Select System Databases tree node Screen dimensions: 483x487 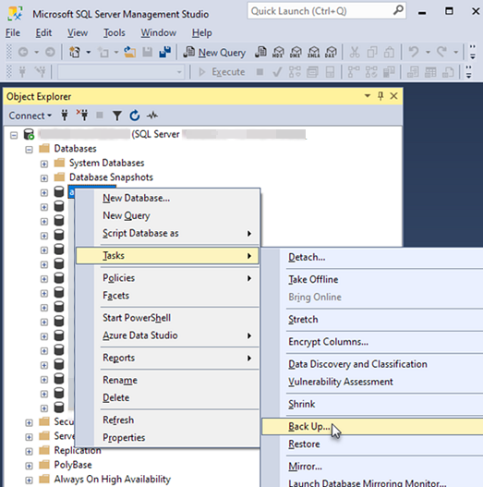[x=106, y=163]
